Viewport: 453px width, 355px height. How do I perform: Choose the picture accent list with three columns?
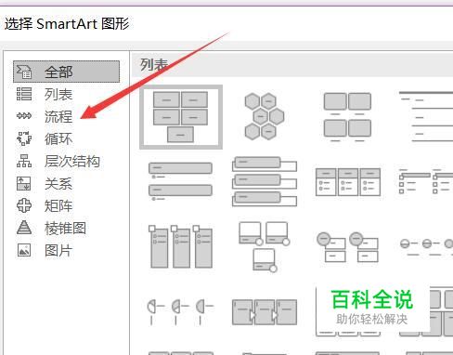(x=181, y=246)
